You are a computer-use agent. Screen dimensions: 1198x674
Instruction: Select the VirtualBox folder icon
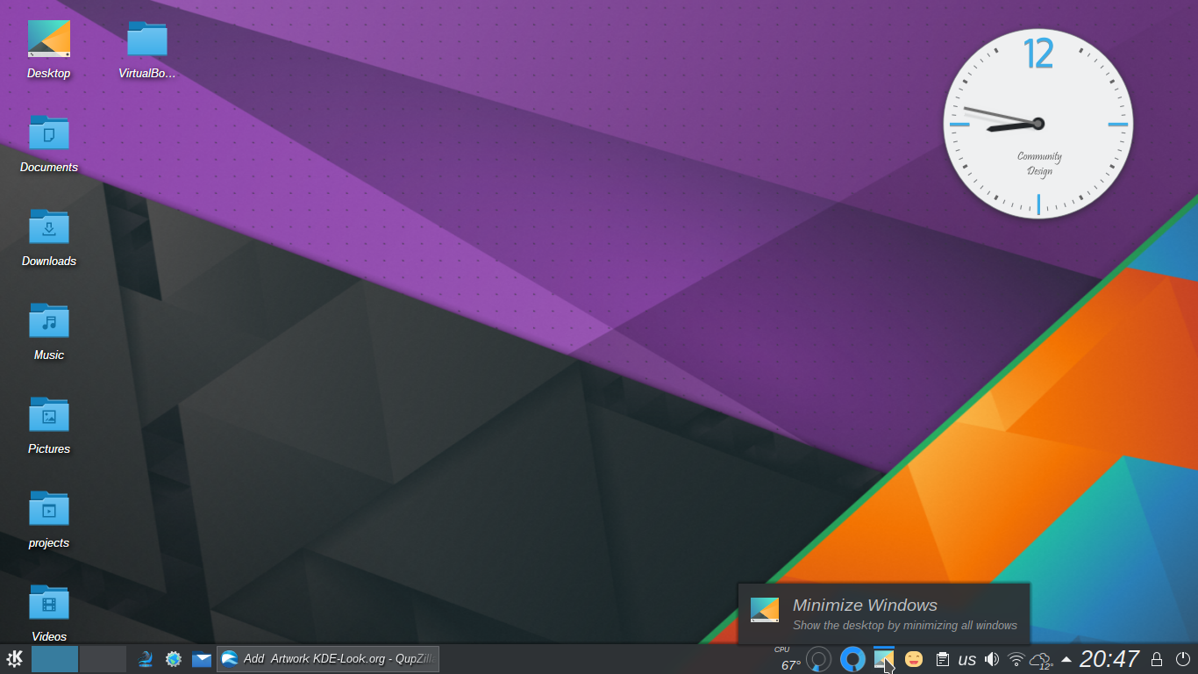pos(147,49)
